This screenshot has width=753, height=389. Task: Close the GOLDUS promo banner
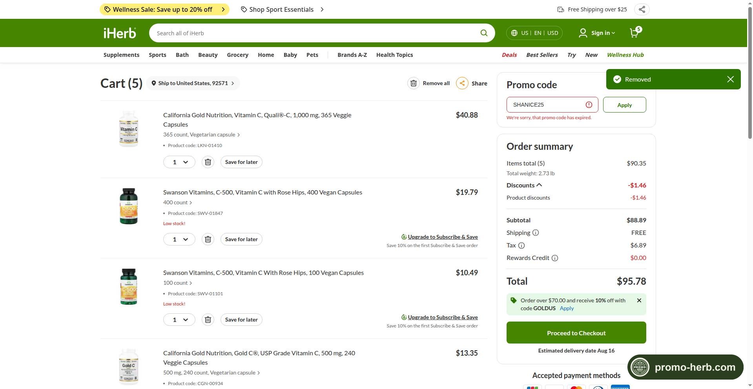click(639, 300)
